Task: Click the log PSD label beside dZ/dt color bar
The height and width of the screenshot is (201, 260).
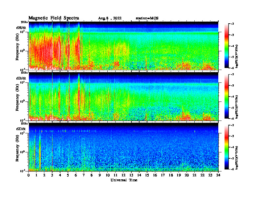Action: [x=237, y=158]
